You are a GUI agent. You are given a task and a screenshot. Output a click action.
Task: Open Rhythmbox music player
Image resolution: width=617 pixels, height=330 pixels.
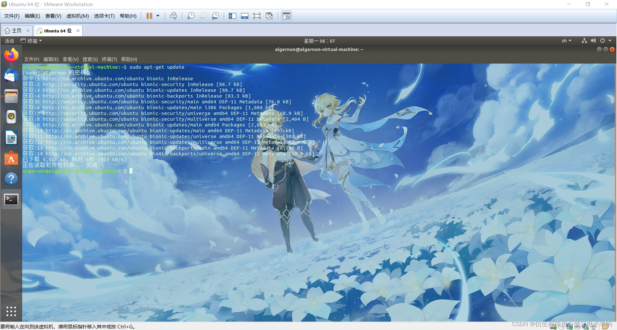(11, 117)
